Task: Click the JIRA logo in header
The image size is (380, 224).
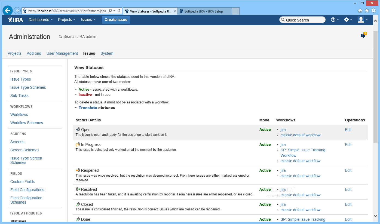Action: tap(16, 20)
